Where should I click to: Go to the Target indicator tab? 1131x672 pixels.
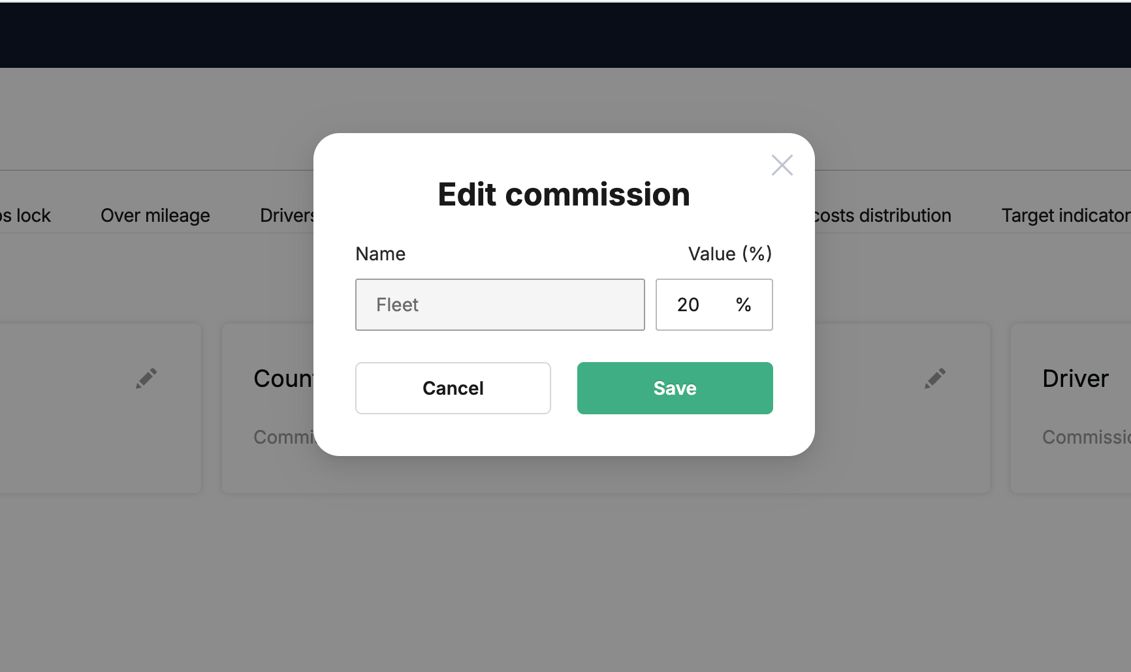click(1066, 215)
